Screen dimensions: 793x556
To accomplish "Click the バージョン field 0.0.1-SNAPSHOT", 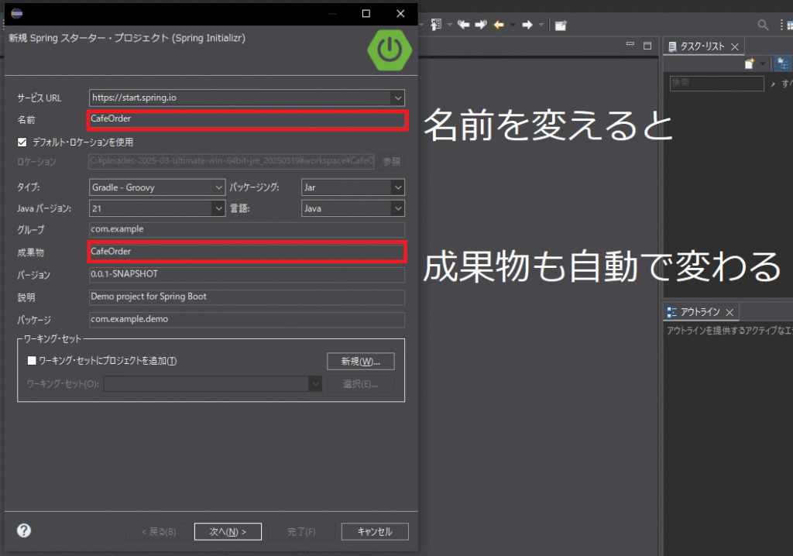I will 247,275.
